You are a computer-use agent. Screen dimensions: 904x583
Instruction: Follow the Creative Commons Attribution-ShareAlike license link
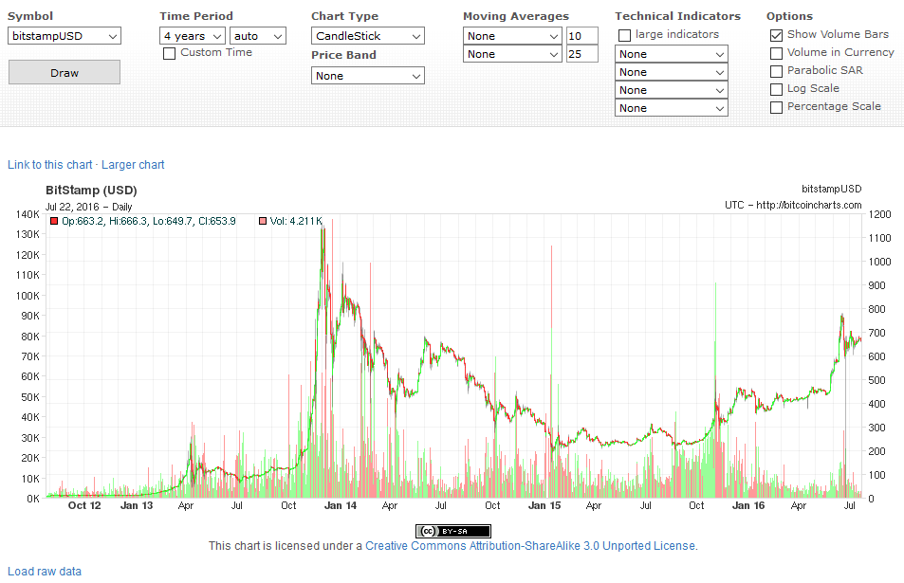pos(530,545)
